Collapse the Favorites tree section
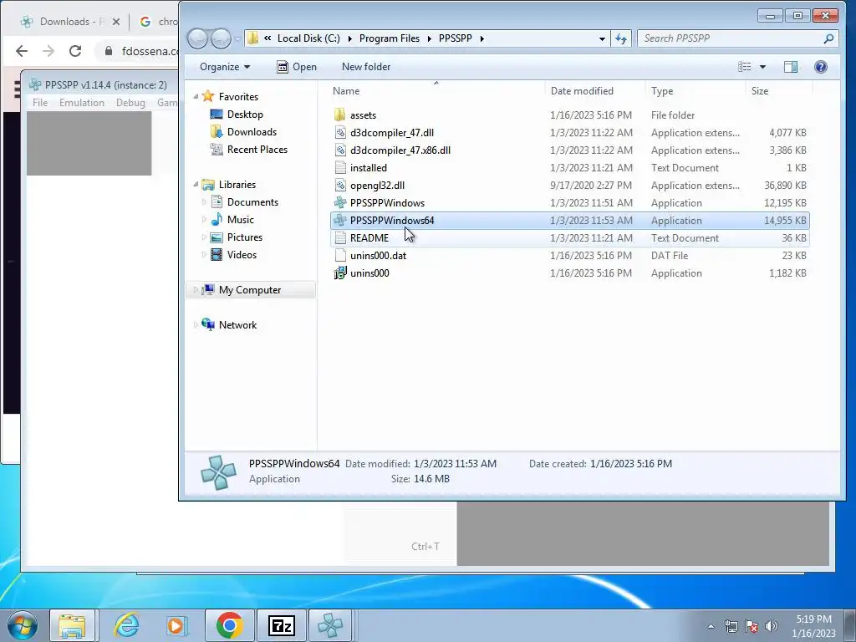Screen dimensions: 856x642 click(196, 97)
